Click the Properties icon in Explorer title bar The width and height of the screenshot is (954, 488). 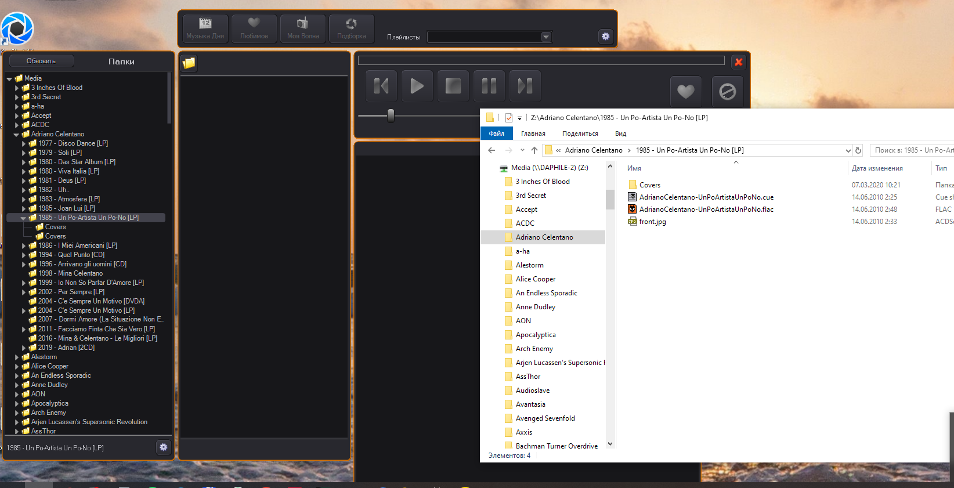click(x=508, y=118)
